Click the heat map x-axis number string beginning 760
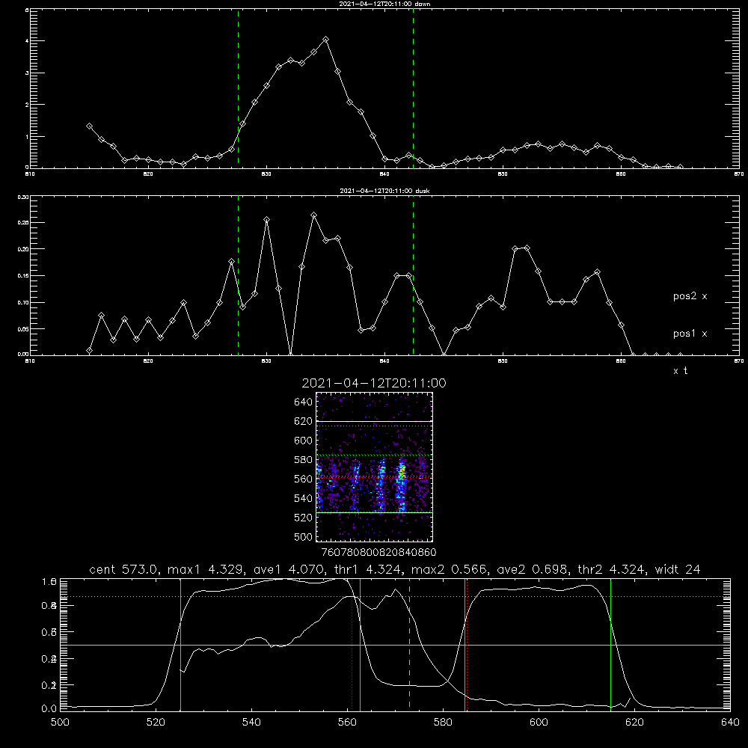748x748 pixels. 379,553
